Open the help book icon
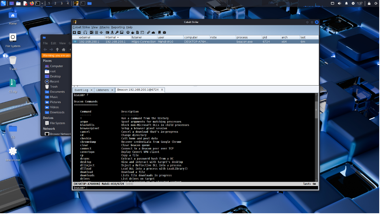380x214 pixels. coord(159,32)
